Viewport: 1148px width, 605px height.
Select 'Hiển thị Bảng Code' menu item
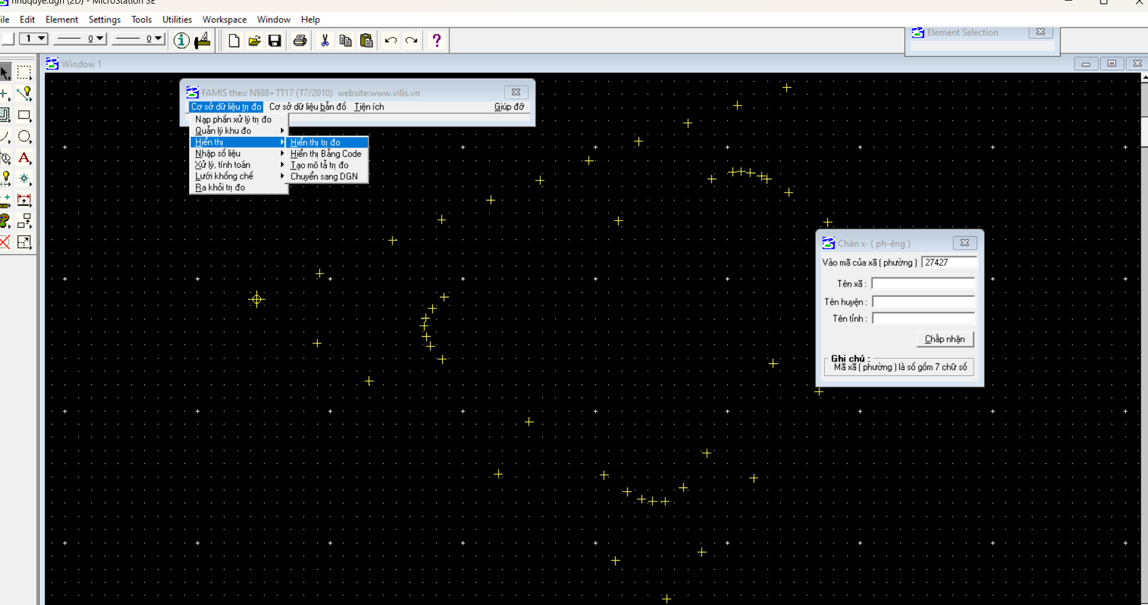click(326, 154)
